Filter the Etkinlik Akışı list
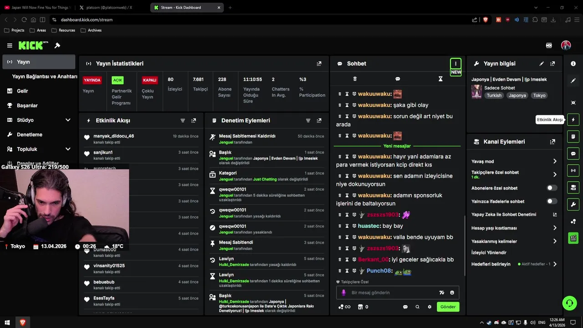583x328 pixels. click(183, 121)
